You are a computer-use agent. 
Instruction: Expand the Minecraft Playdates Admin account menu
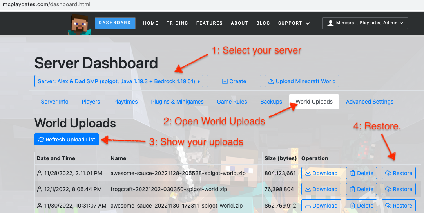pyautogui.click(x=364, y=23)
